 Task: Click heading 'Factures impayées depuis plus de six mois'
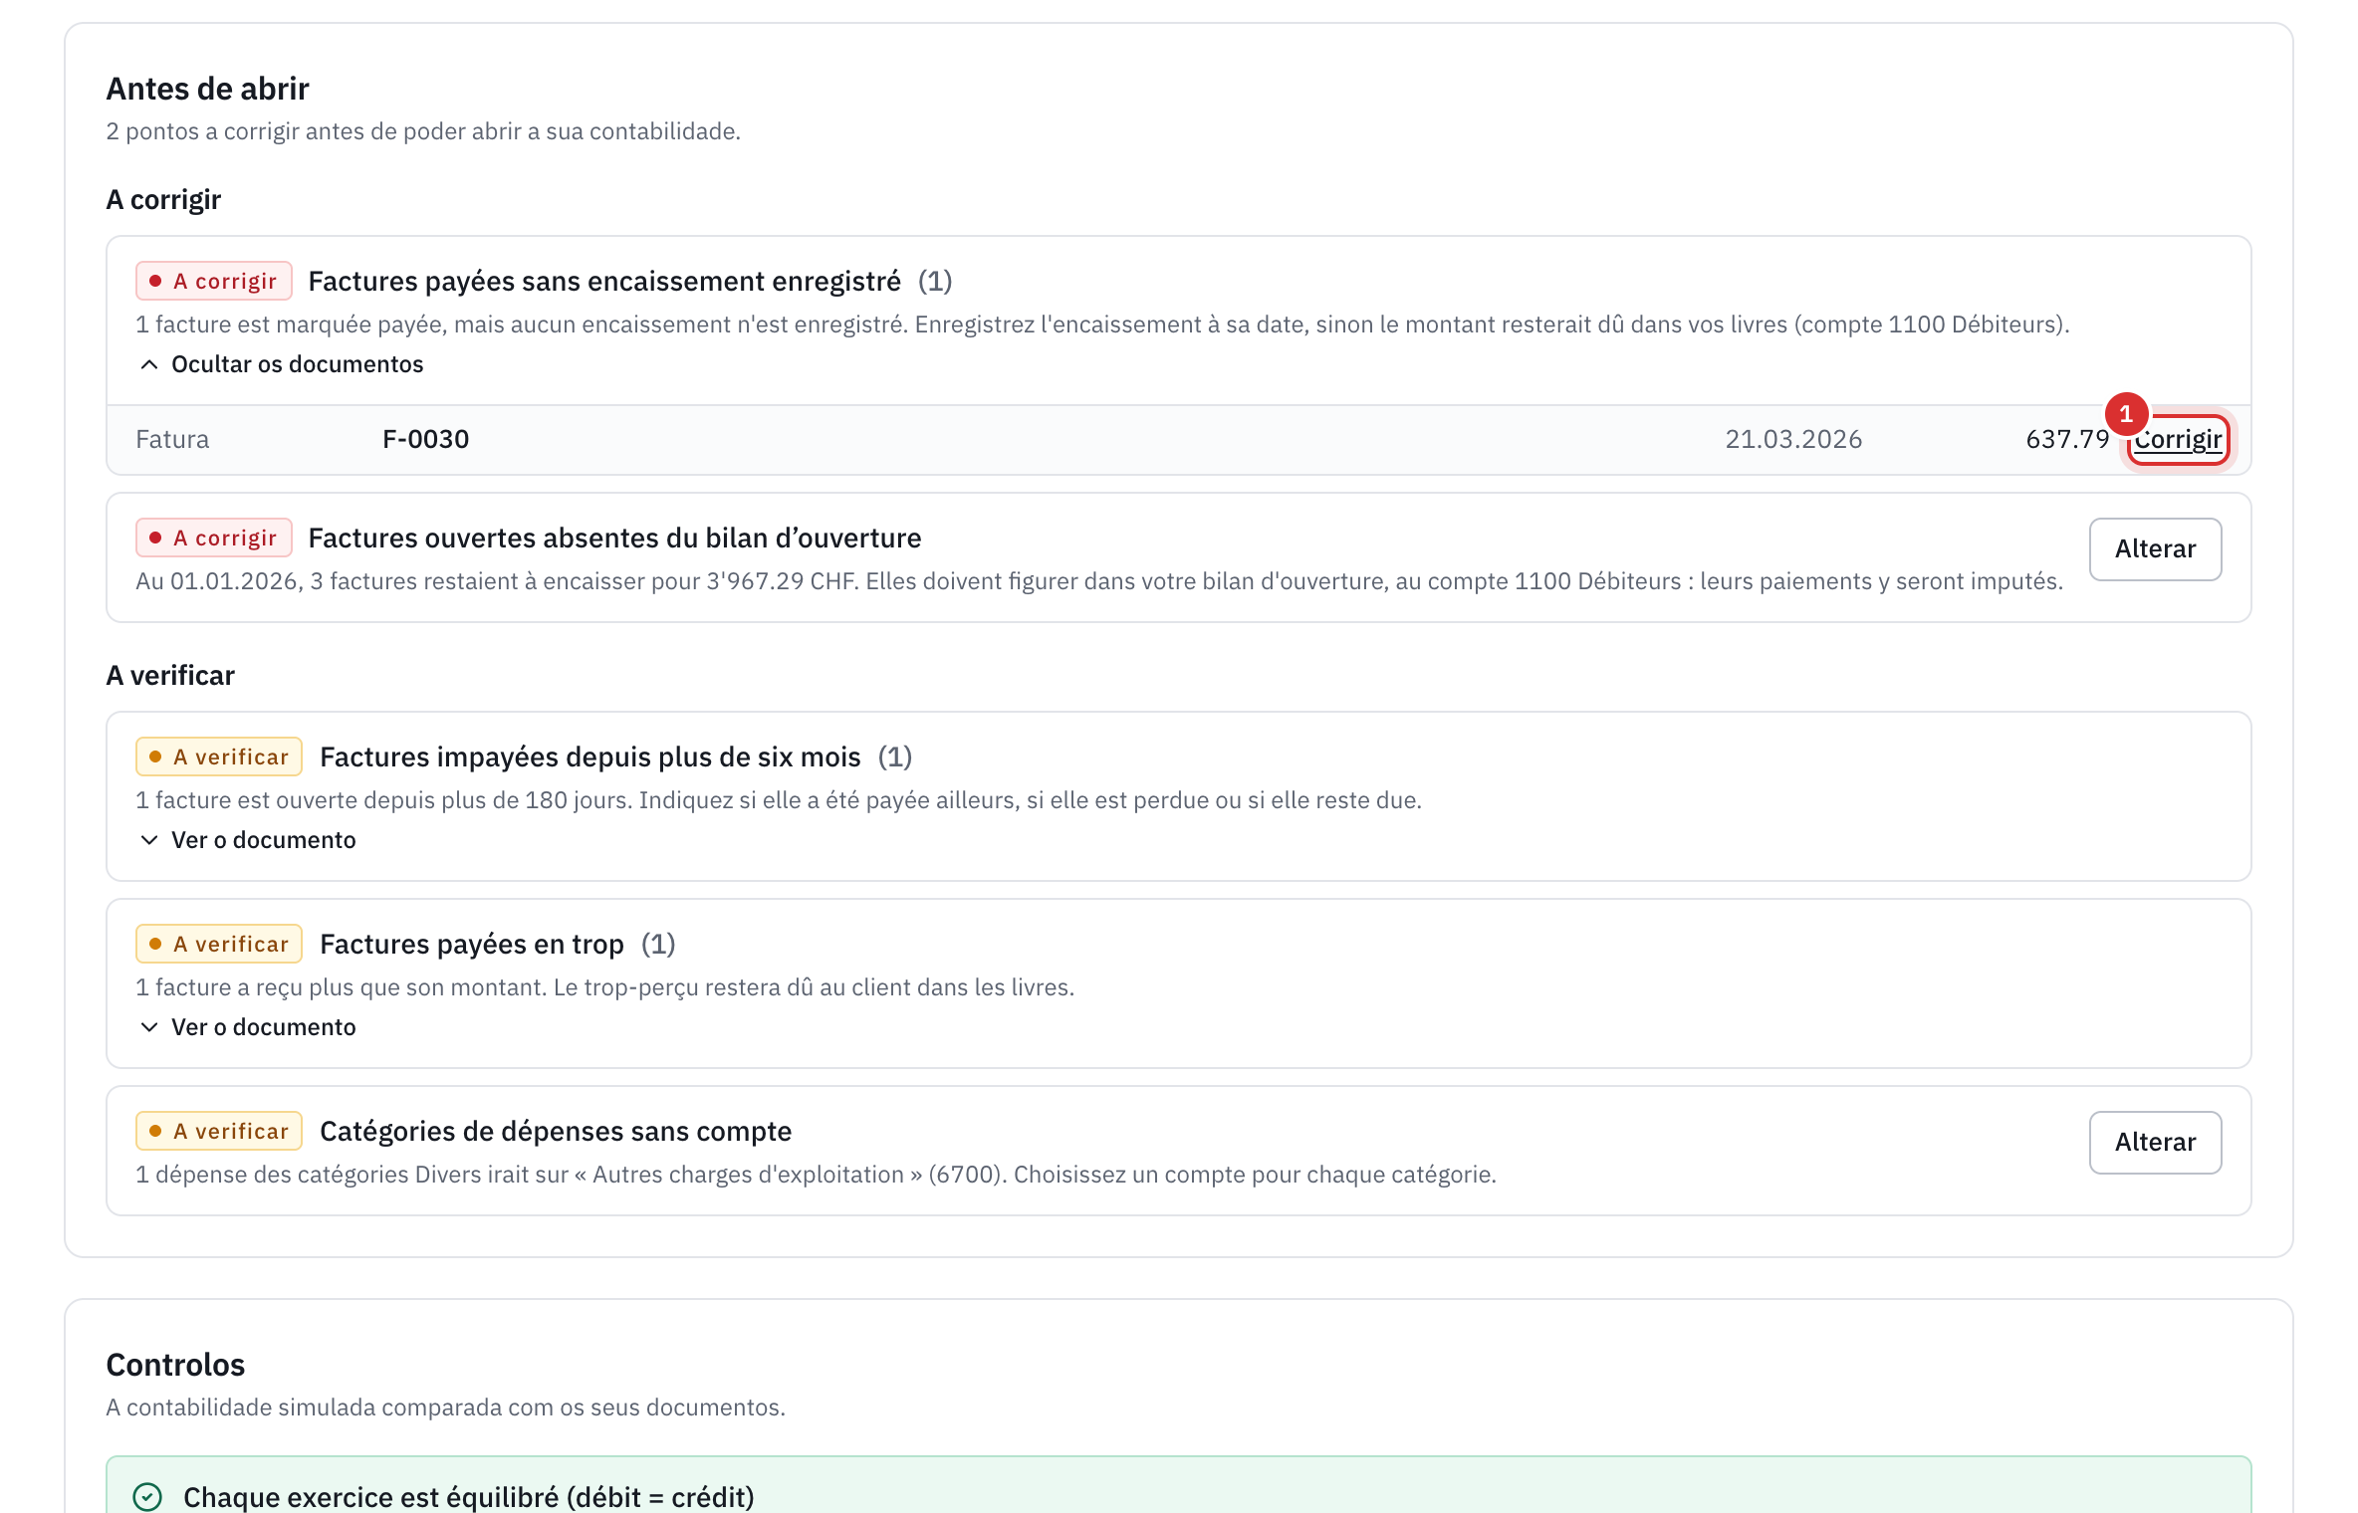click(x=589, y=756)
